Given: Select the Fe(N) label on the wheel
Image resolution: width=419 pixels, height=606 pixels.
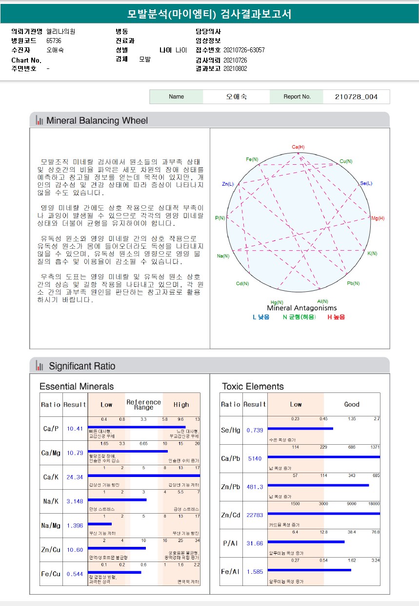Looking at the screenshot, I should click(x=252, y=159).
